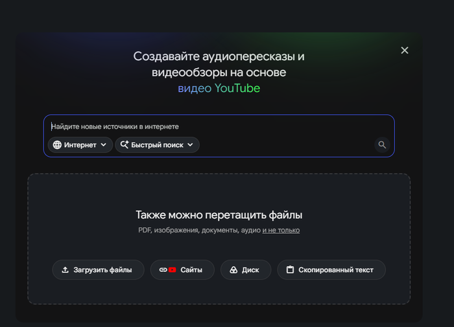Click the Загрузить файлы button
This screenshot has height=327, width=454.
point(98,270)
